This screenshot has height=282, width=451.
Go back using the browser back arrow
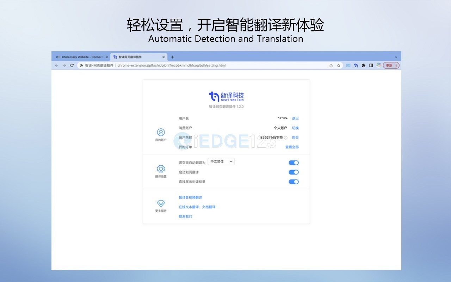click(57, 65)
